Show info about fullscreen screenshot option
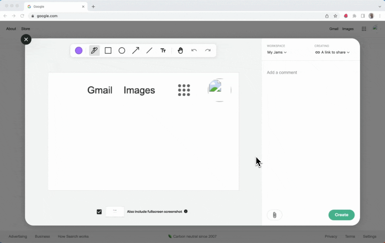Screen dimensions: 385x243 point(186,211)
